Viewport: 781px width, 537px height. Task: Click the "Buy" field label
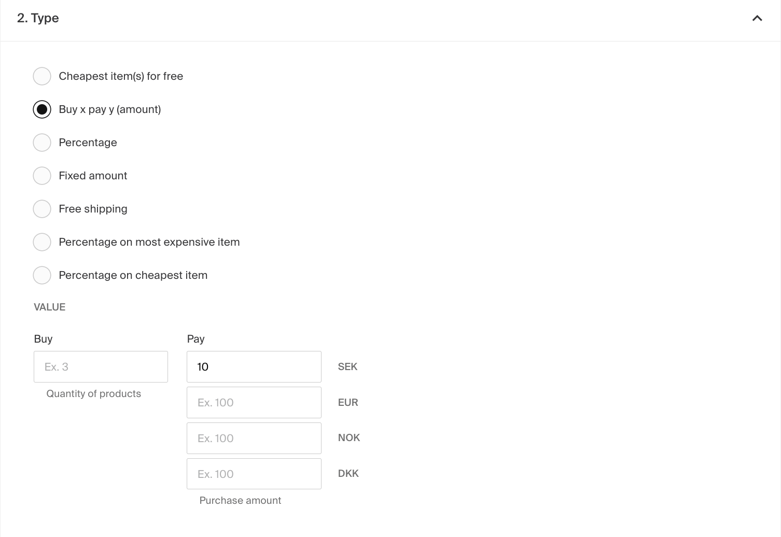coord(43,339)
